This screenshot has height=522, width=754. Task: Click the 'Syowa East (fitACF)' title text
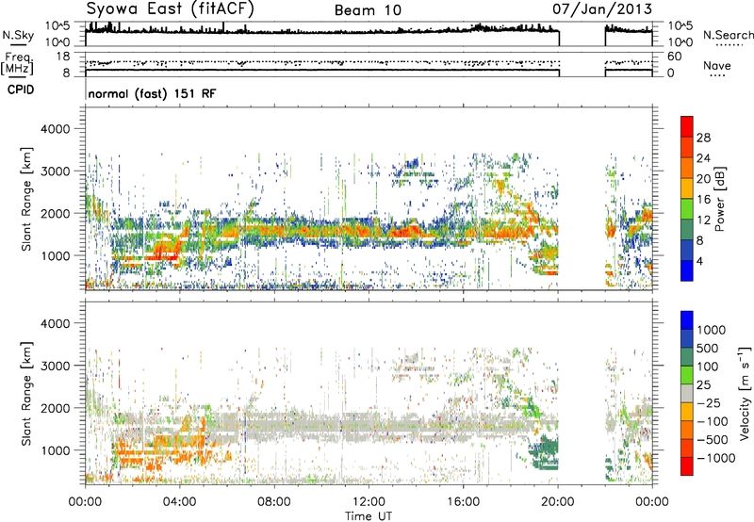point(171,9)
